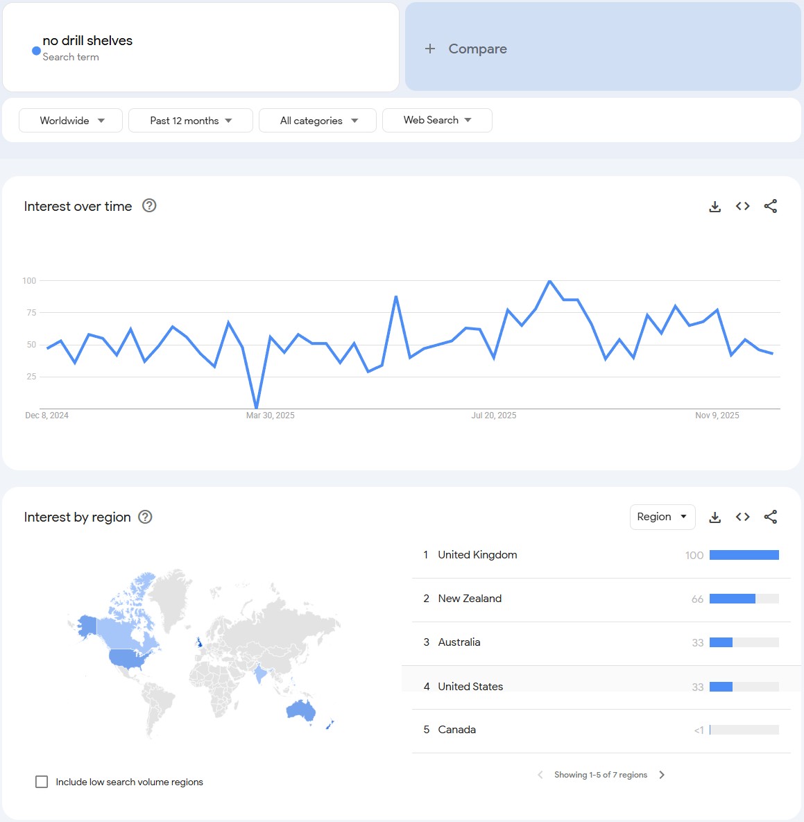This screenshot has height=822, width=804.
Task: Select New Zealand in region list
Action: 470,599
